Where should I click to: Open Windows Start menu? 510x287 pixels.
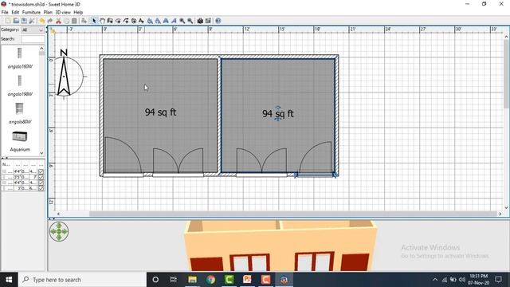click(x=9, y=280)
